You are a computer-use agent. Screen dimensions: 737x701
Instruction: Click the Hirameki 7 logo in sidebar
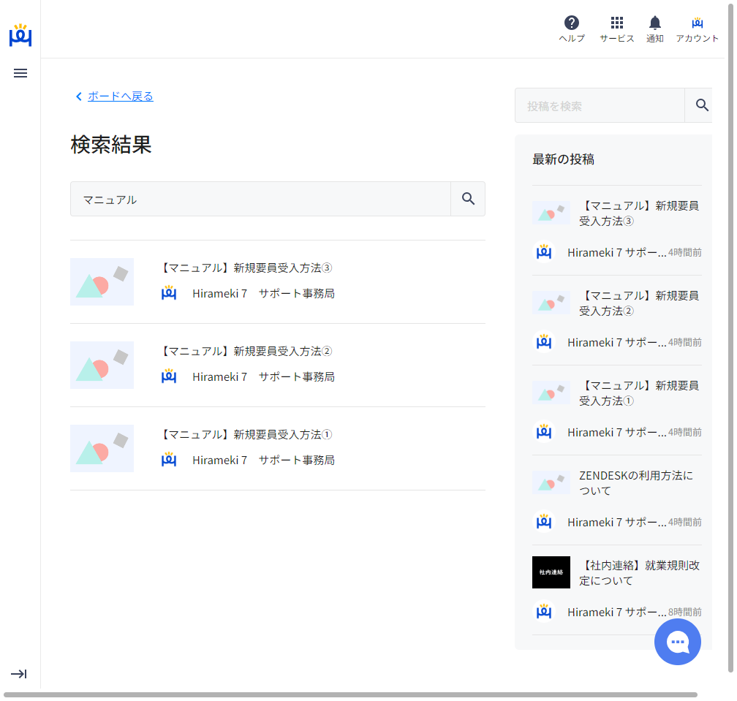(x=20, y=35)
